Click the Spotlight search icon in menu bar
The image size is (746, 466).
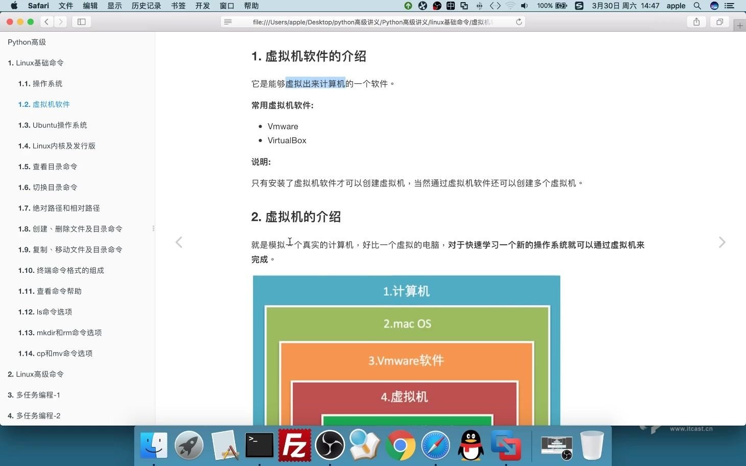[697, 6]
